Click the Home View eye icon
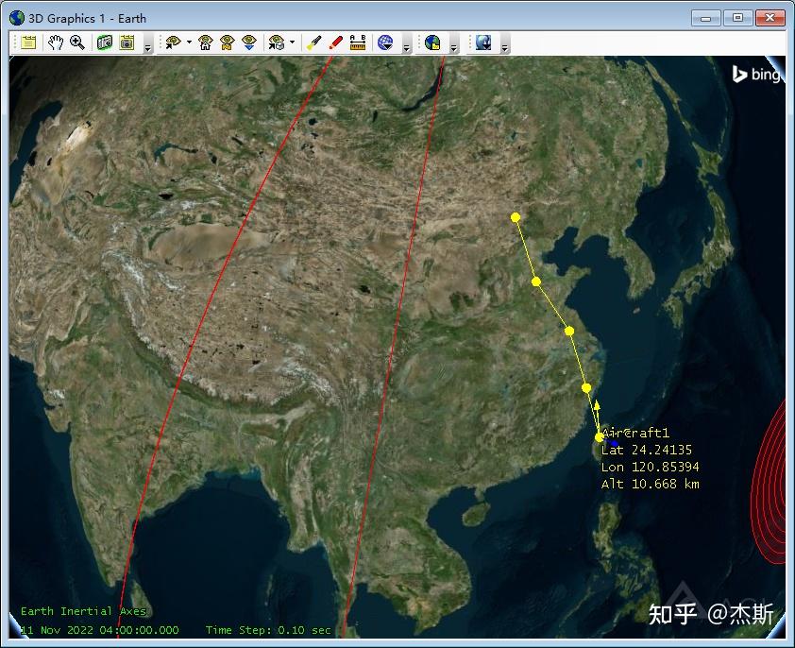This screenshot has height=648, width=795. [205, 43]
